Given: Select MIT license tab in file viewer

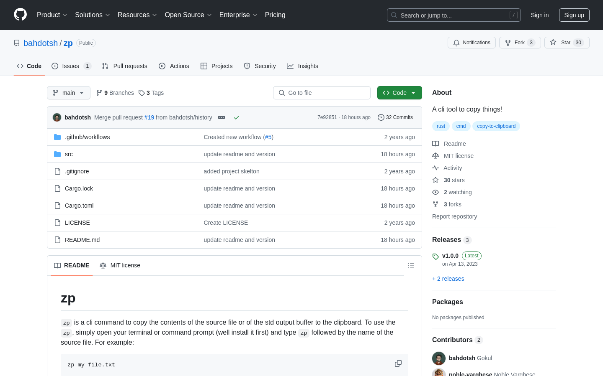Looking at the screenshot, I should point(120,266).
